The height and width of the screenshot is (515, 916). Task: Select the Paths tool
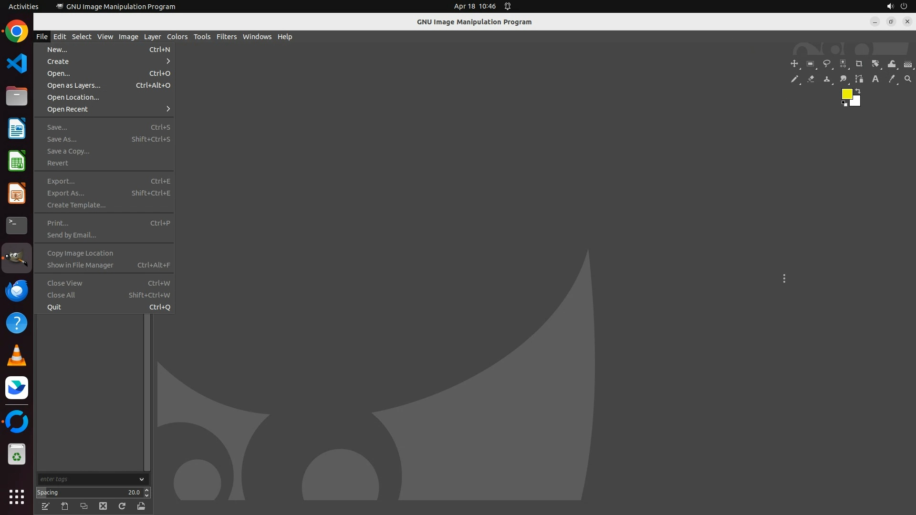(x=859, y=79)
